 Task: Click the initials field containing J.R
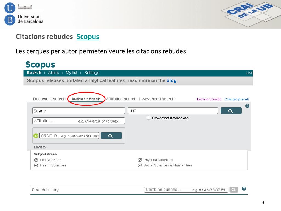point(173,111)
